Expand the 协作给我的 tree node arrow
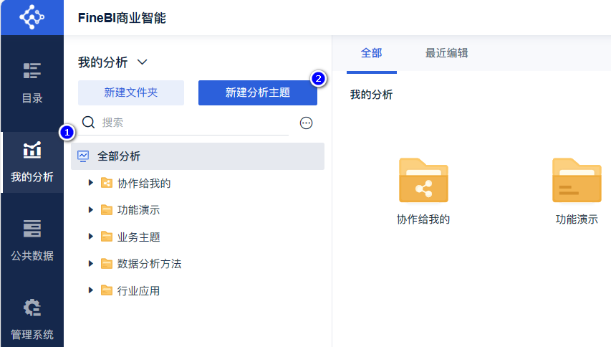 pos(91,183)
